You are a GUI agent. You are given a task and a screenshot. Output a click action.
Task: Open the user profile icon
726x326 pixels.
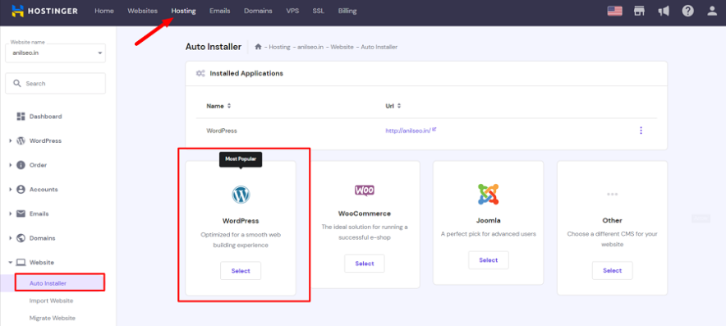tap(712, 11)
